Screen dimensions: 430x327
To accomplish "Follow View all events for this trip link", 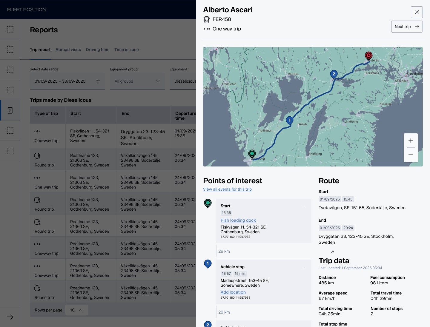I will click(x=227, y=189).
